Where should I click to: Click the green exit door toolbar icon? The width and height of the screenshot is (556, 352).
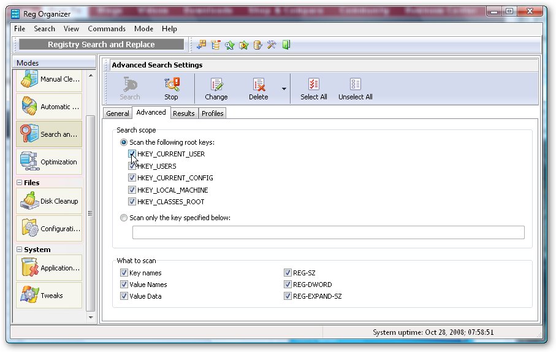286,45
